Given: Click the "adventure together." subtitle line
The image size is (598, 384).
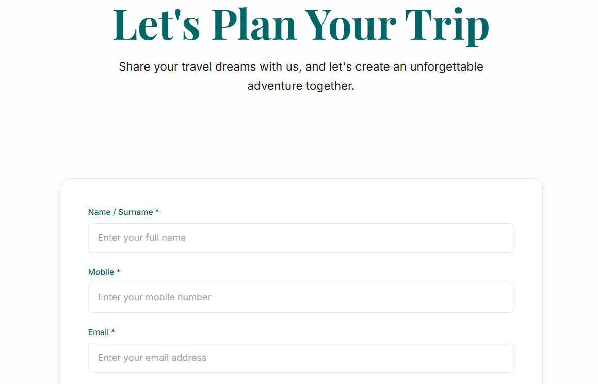Looking at the screenshot, I should [x=301, y=86].
